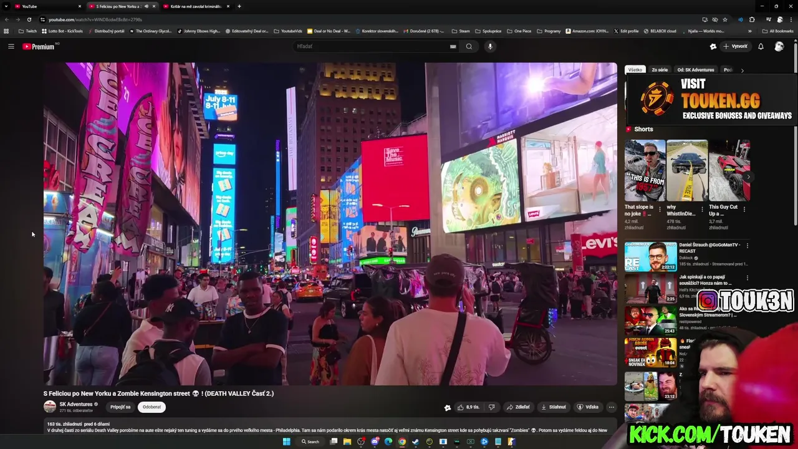Image resolution: width=798 pixels, height=449 pixels.
Task: Click the Pripojiť sa join button
Action: (120, 407)
